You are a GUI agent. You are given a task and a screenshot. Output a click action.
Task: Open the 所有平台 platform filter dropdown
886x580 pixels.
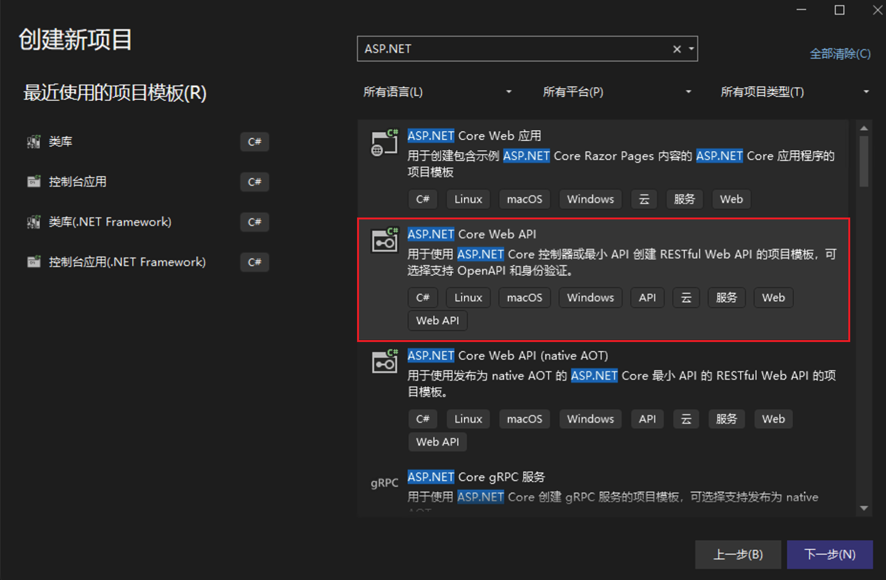click(617, 92)
